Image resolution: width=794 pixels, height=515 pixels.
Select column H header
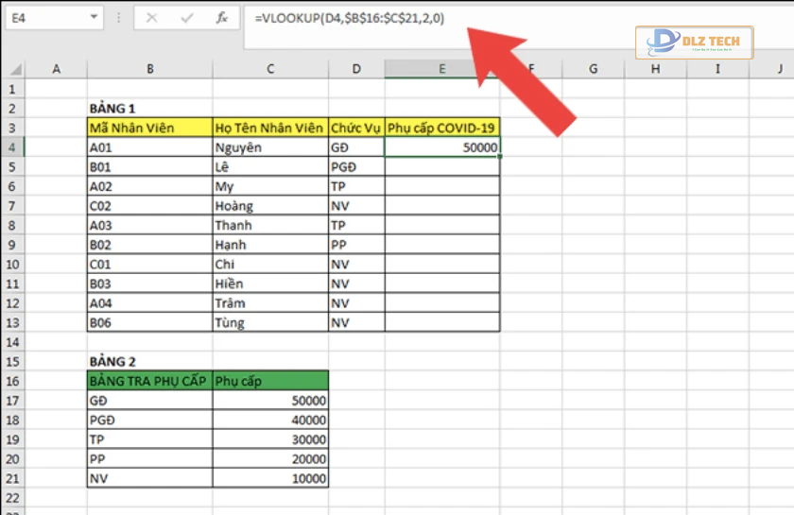(x=655, y=69)
